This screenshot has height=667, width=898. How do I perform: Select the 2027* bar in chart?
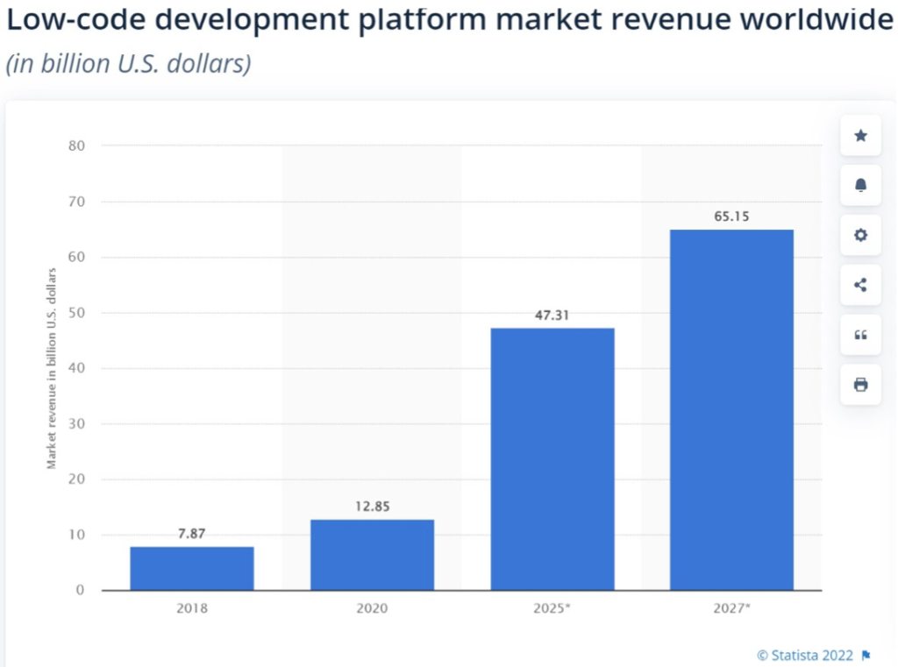pos(731,409)
